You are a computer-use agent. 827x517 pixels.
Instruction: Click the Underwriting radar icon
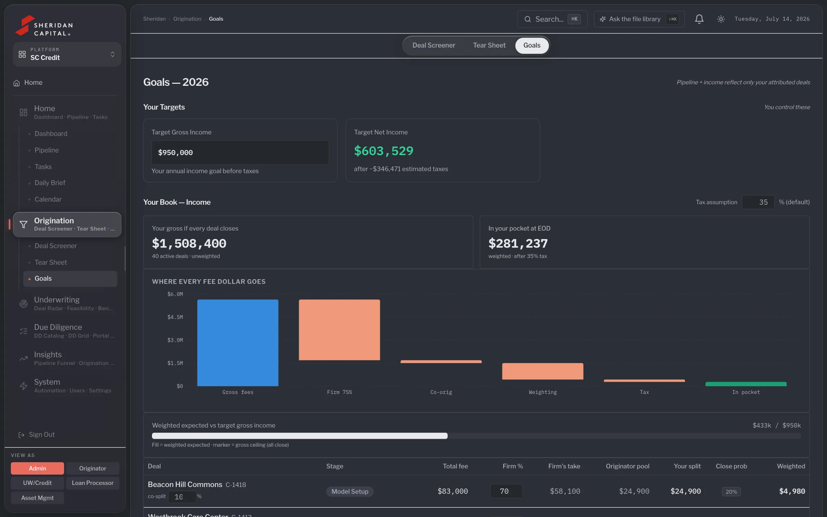click(23, 303)
